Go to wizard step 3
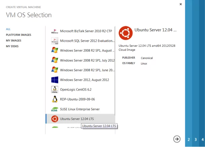The image size is (205, 147). click(196, 140)
